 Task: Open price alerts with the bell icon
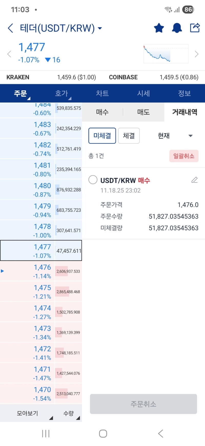pos(177,28)
